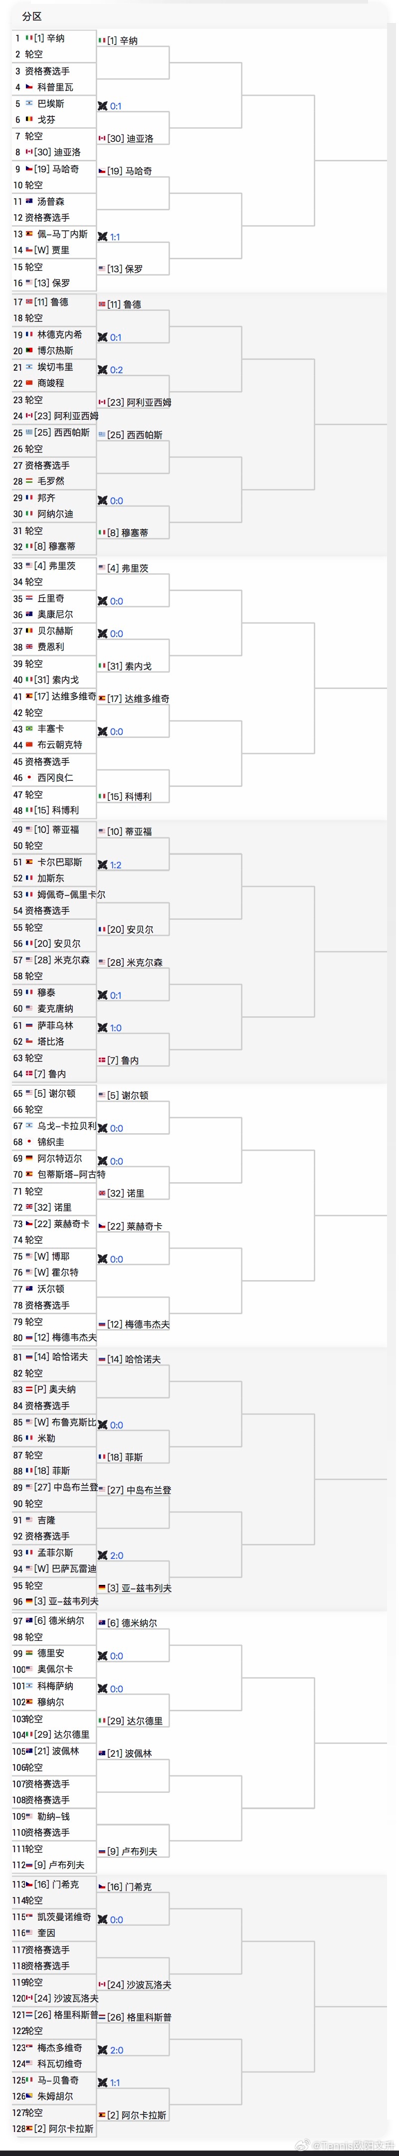Open player 毛罗然 in row 28

point(50,481)
